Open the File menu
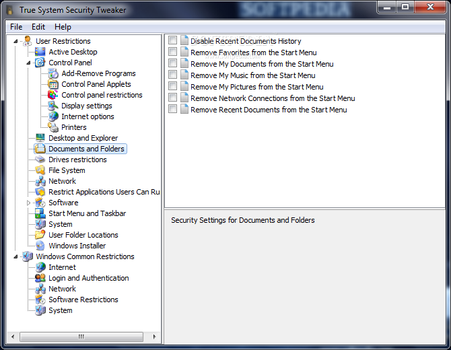This screenshot has height=350, width=451. pyautogui.click(x=16, y=27)
